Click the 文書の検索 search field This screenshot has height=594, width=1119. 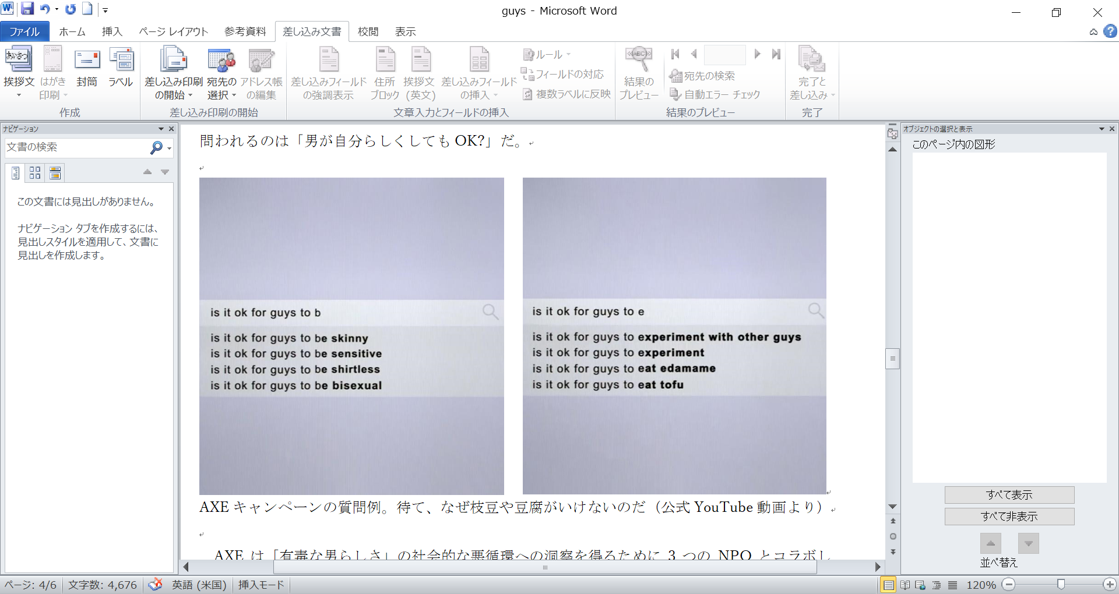tap(76, 147)
